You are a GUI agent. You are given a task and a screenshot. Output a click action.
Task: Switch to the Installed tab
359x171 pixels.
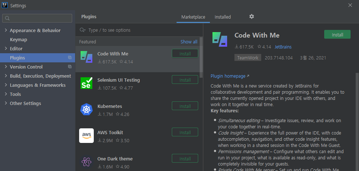click(223, 17)
